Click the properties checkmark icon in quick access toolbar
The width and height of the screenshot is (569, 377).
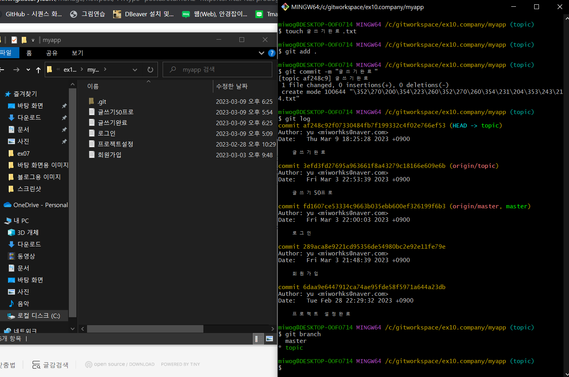(x=14, y=40)
